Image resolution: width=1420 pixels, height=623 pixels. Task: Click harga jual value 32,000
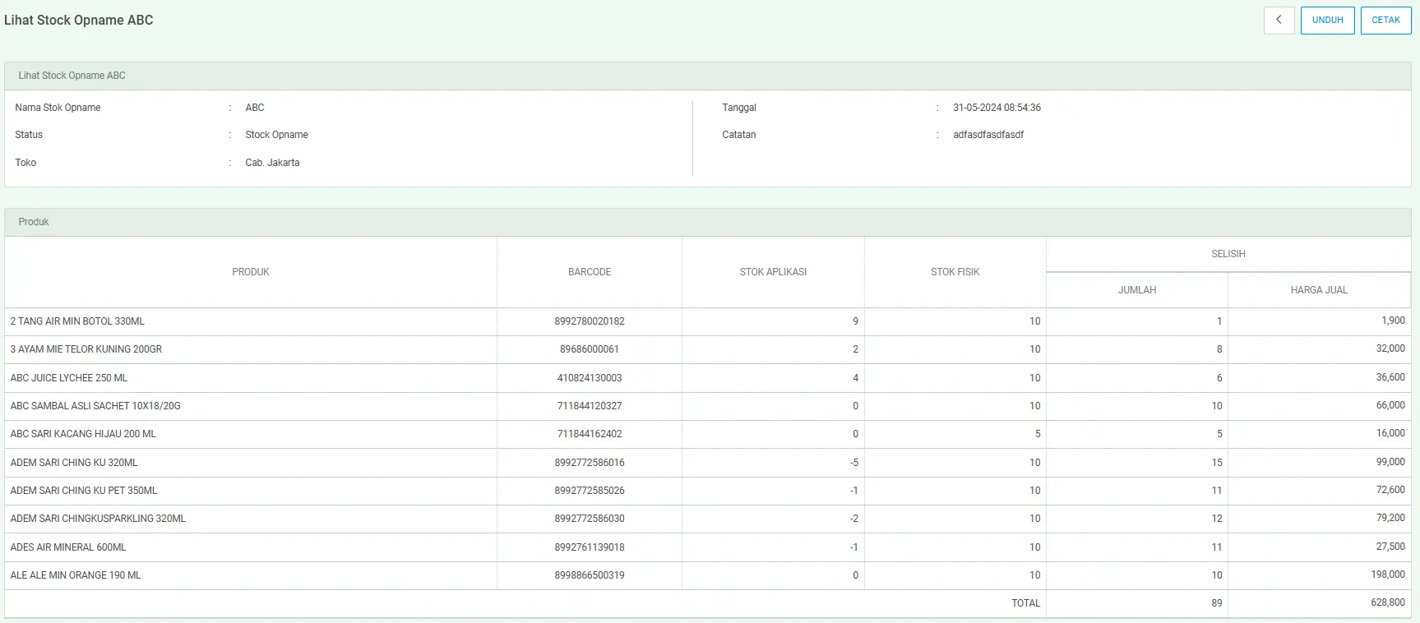click(1390, 348)
